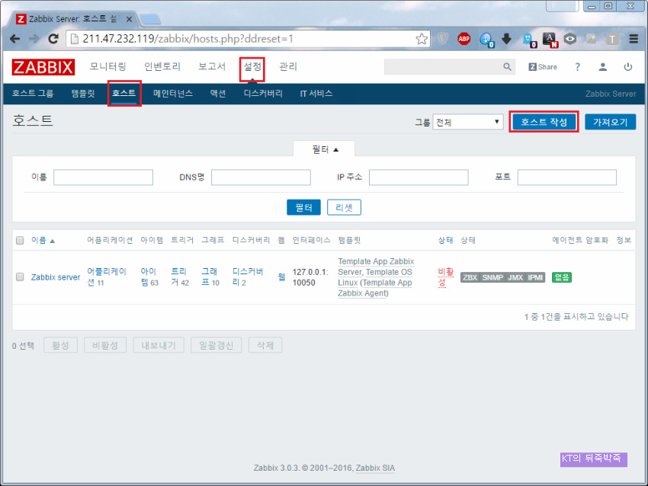648x486 pixels.
Task: Open the 트리거 42 link
Action: (180, 277)
